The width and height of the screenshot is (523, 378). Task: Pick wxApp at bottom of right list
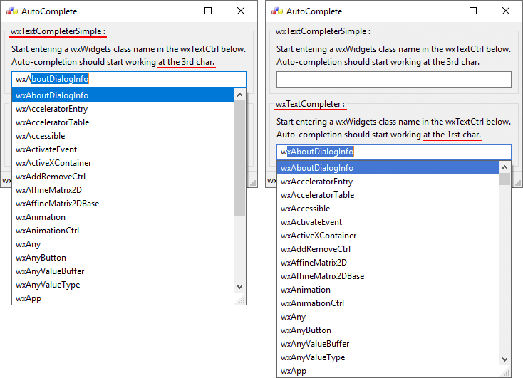[294, 371]
